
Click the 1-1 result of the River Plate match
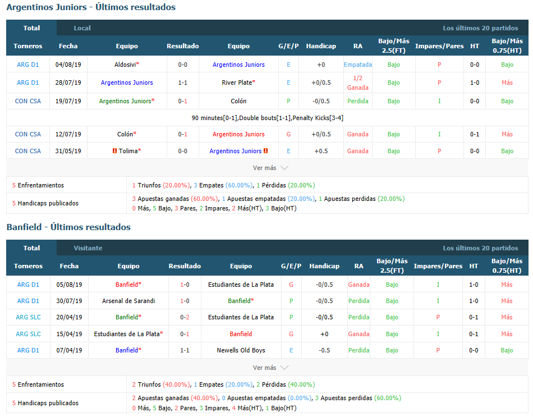click(x=183, y=83)
